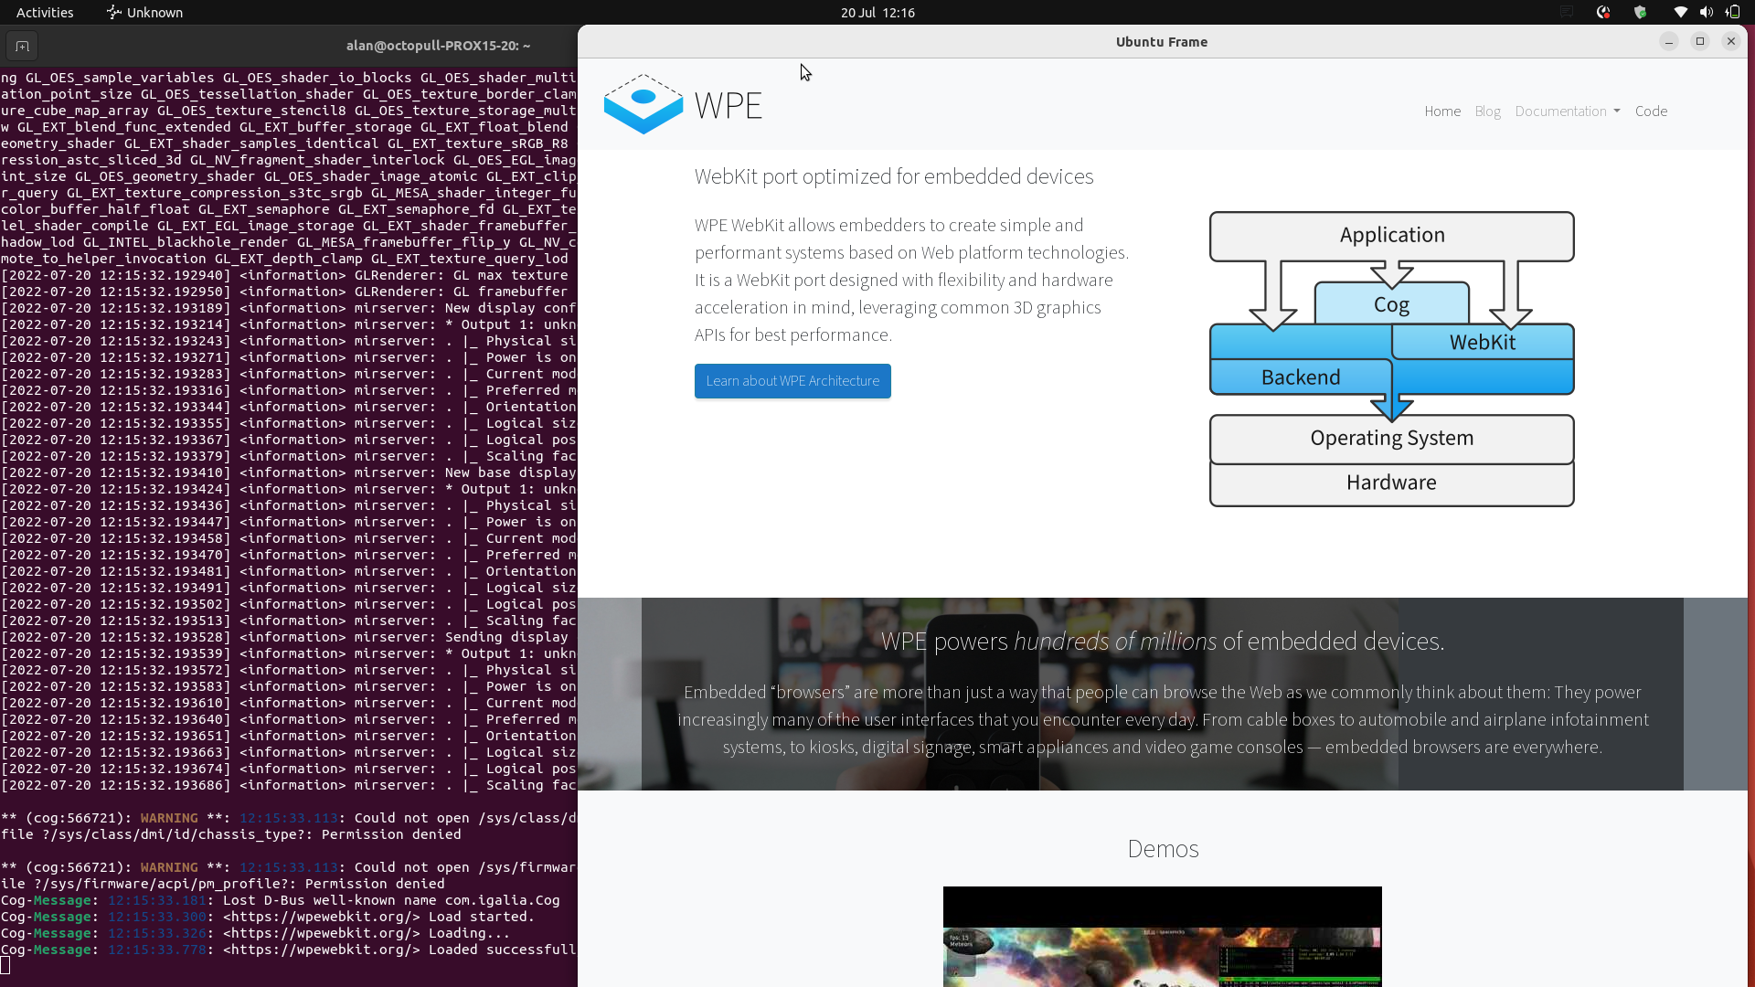Click the speaker volume icon
Viewport: 1755px width, 987px height.
click(x=1706, y=12)
